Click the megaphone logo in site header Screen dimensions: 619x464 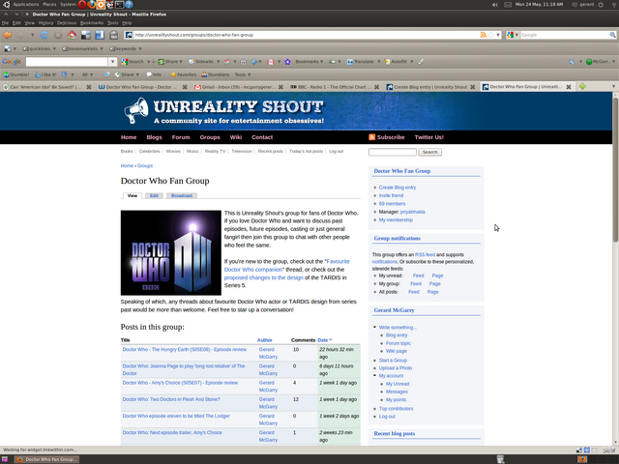coord(136,111)
